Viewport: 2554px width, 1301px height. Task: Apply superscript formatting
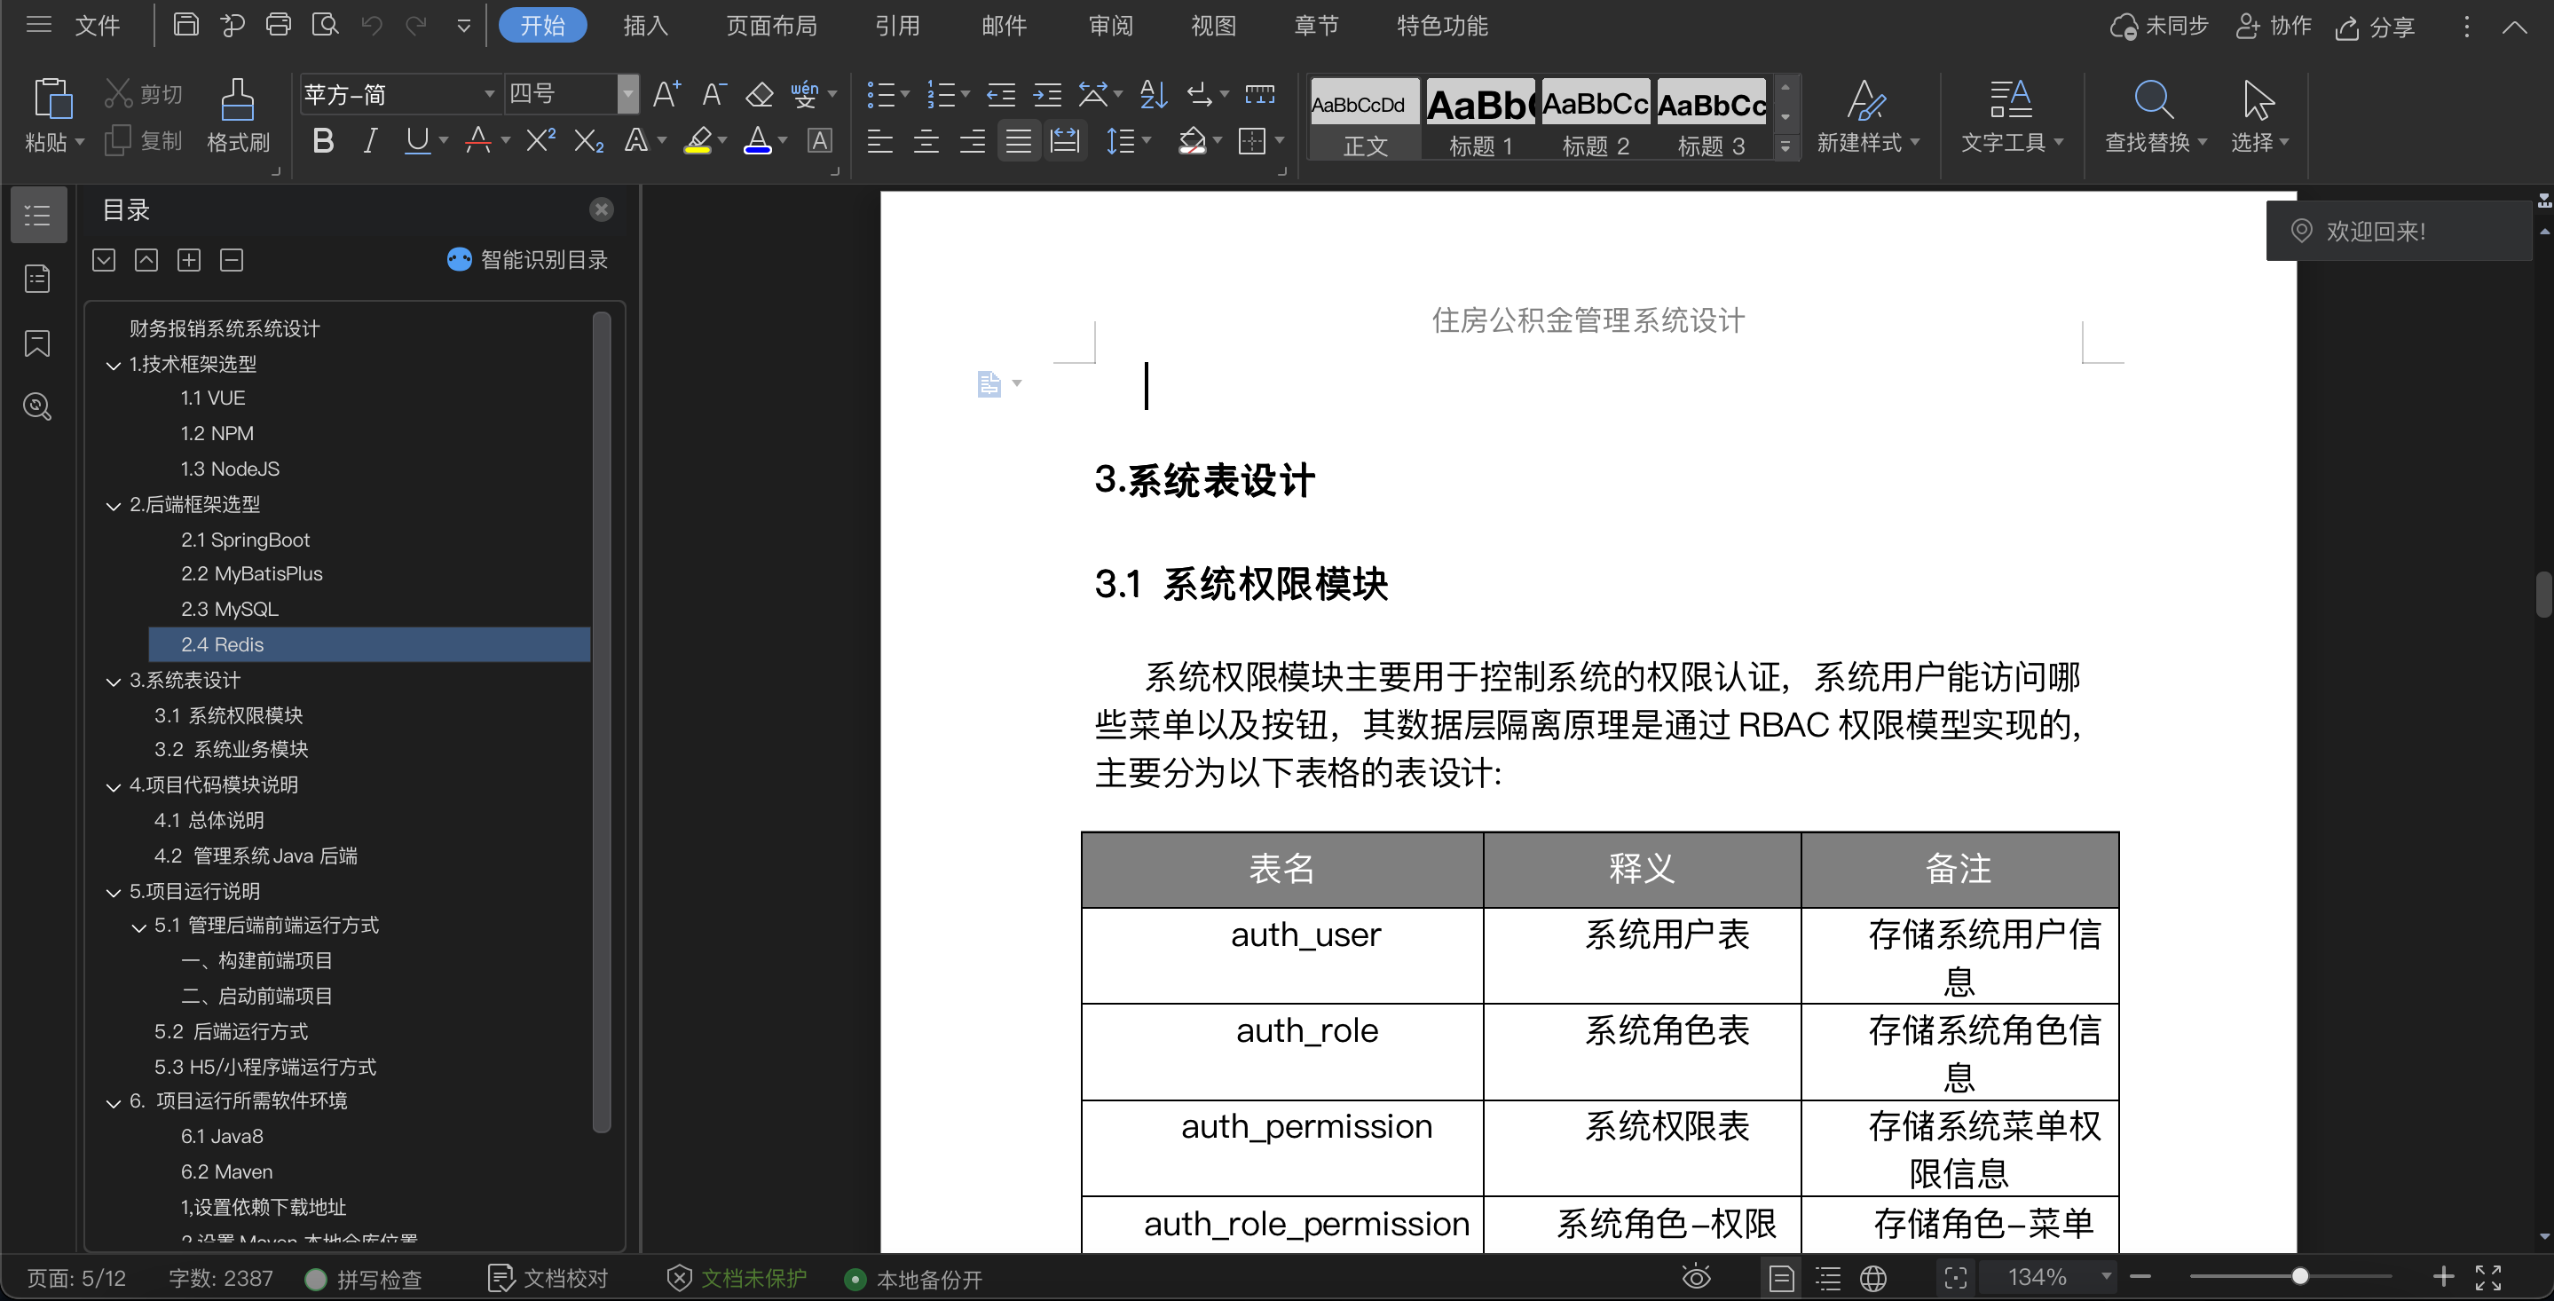[540, 141]
